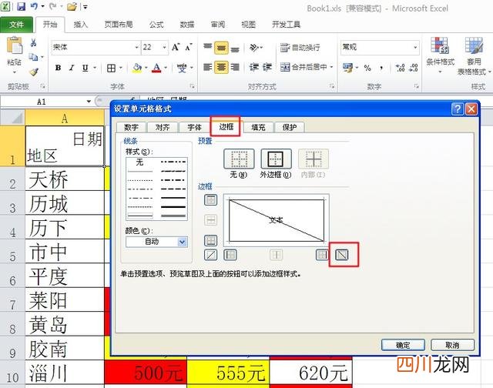
Task: Click the fill color paint bucket
Action: [137, 68]
